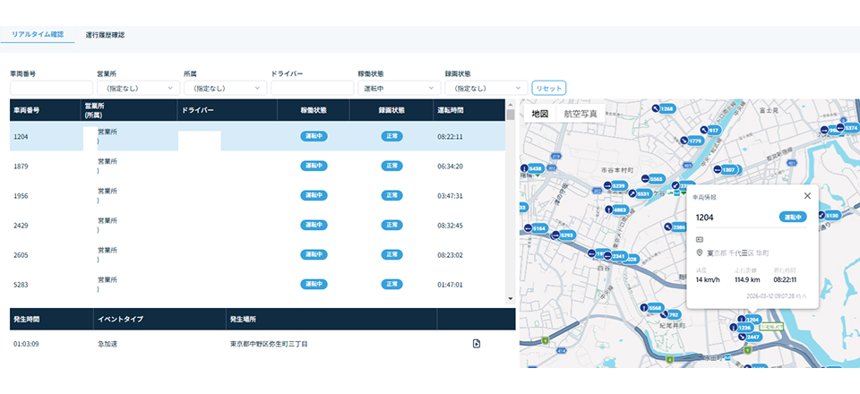Viewport: 860px width, 394px height.
Task: Click the 車両番号 search input field
Action: coord(51,88)
